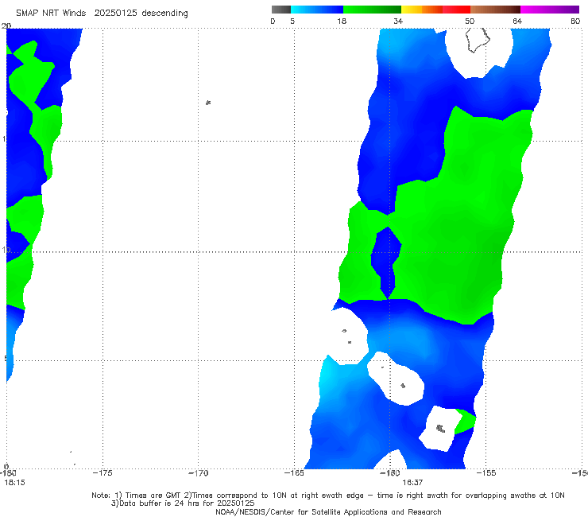Image resolution: width=588 pixels, height=517 pixels.
Task: Click the note line starting 'Note: 1) Times are GMT'
Action: pos(328,496)
